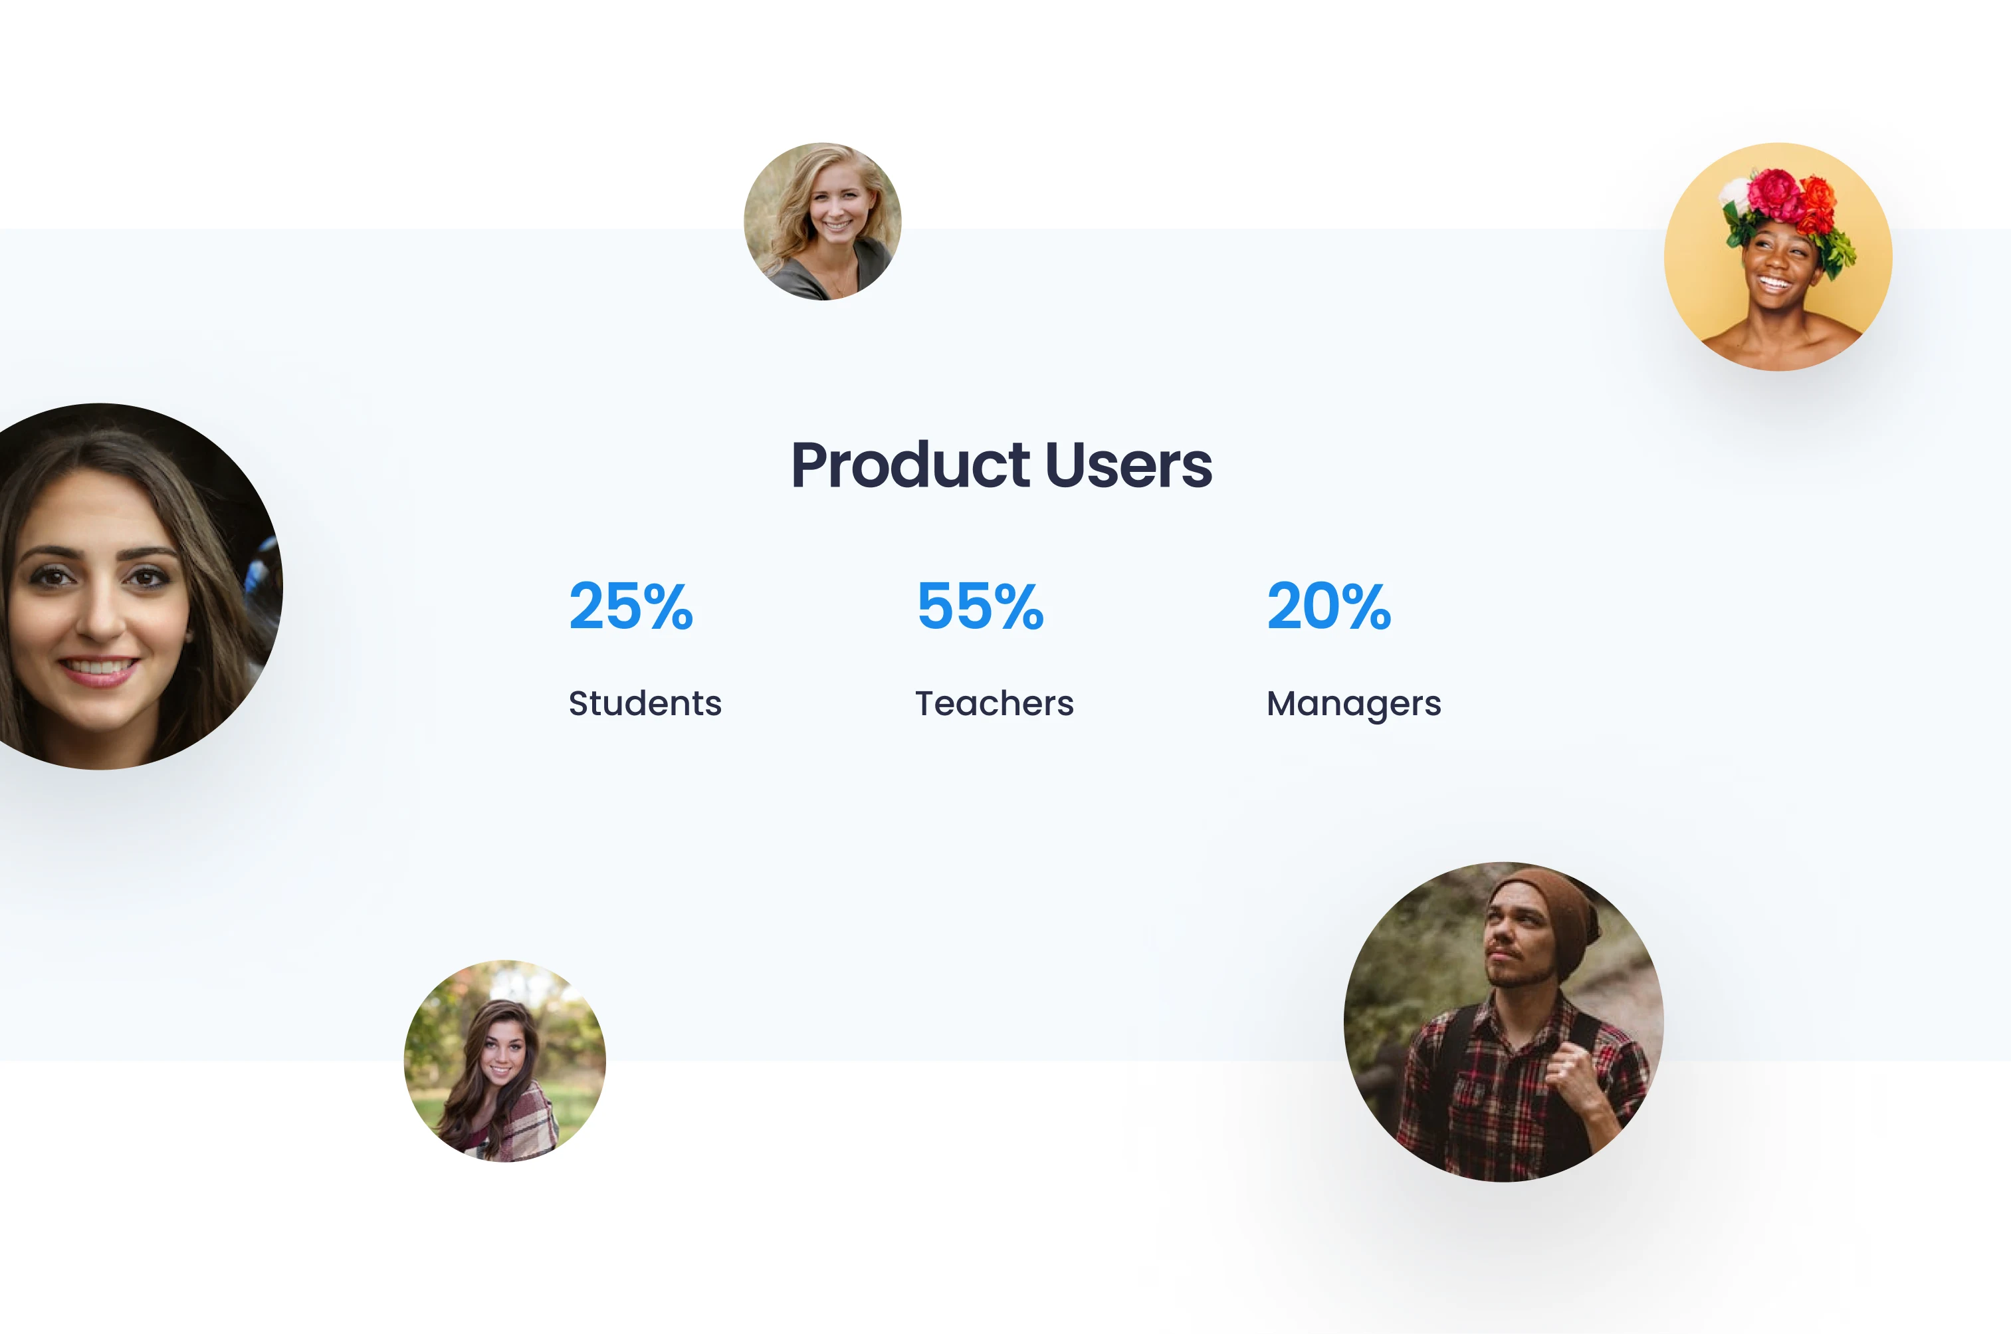Select the small outdoor woman avatar at bottom
Screen dimensions: 2011x1334
504,1061
